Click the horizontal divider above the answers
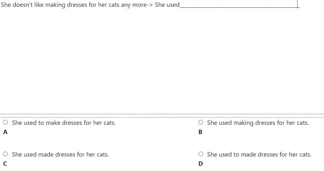 point(162,114)
